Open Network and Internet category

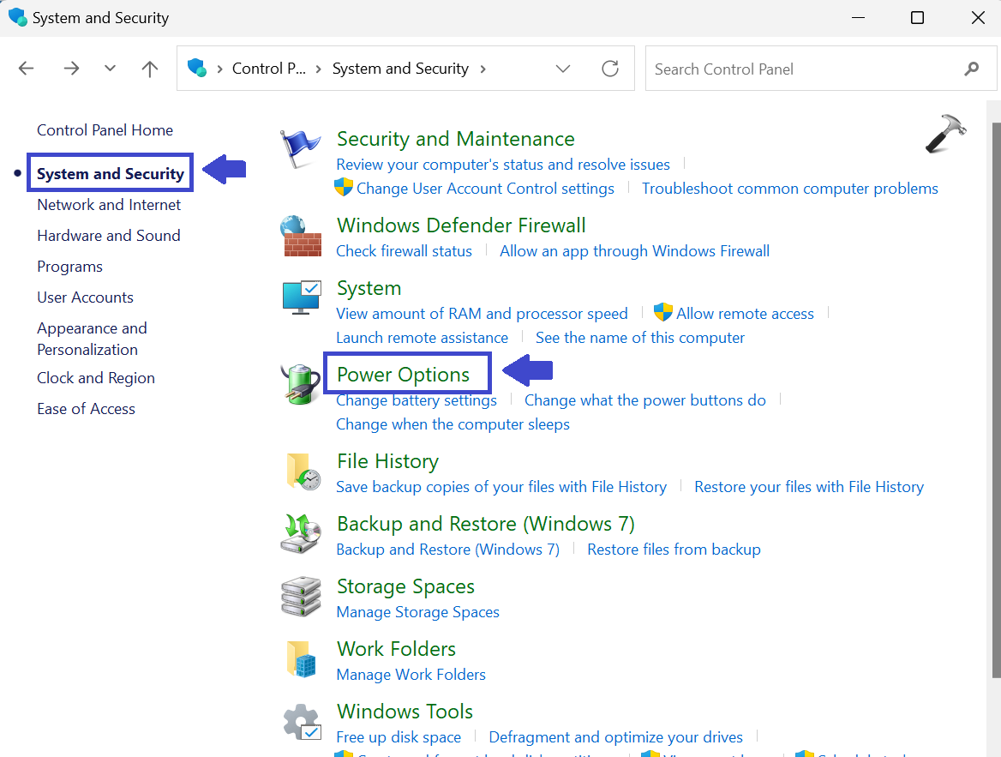[x=109, y=205]
